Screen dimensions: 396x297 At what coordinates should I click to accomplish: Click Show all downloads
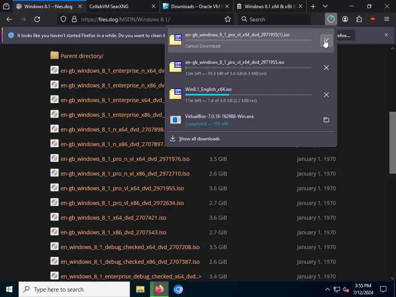[x=199, y=139]
